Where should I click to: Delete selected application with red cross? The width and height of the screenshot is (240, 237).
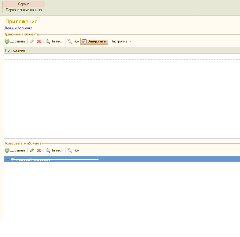tap(39, 41)
